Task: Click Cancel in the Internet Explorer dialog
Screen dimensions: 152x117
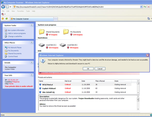Action: click(100, 69)
